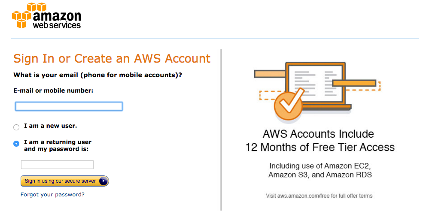Click the "and my password is:" label text
The height and width of the screenshot is (214, 435).
click(56, 149)
